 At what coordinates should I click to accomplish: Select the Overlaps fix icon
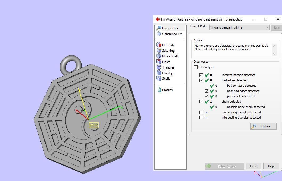click(159, 73)
